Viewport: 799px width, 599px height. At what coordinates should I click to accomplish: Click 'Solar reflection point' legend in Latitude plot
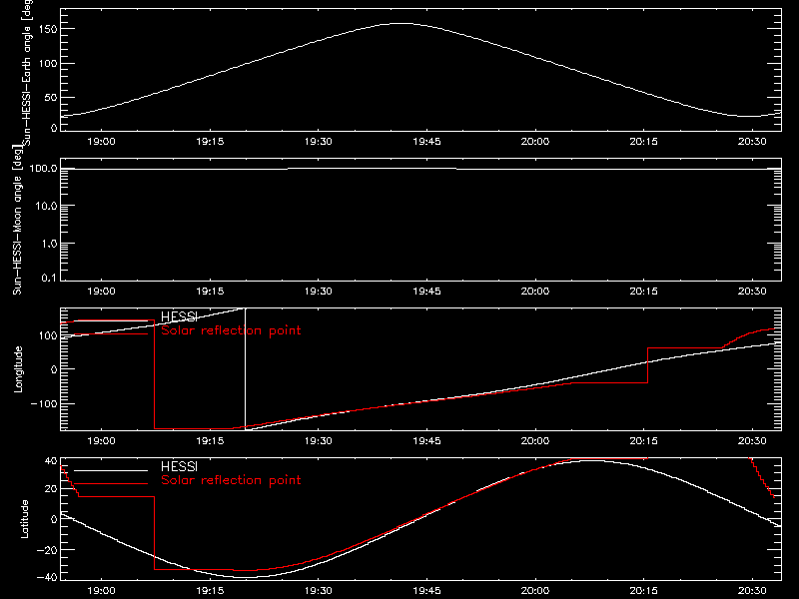(x=231, y=480)
